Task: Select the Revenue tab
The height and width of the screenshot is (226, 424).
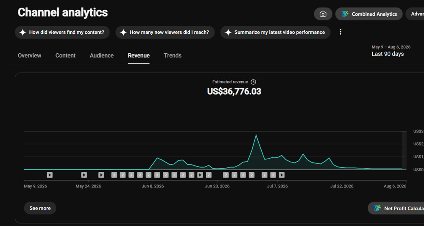Action: click(139, 55)
